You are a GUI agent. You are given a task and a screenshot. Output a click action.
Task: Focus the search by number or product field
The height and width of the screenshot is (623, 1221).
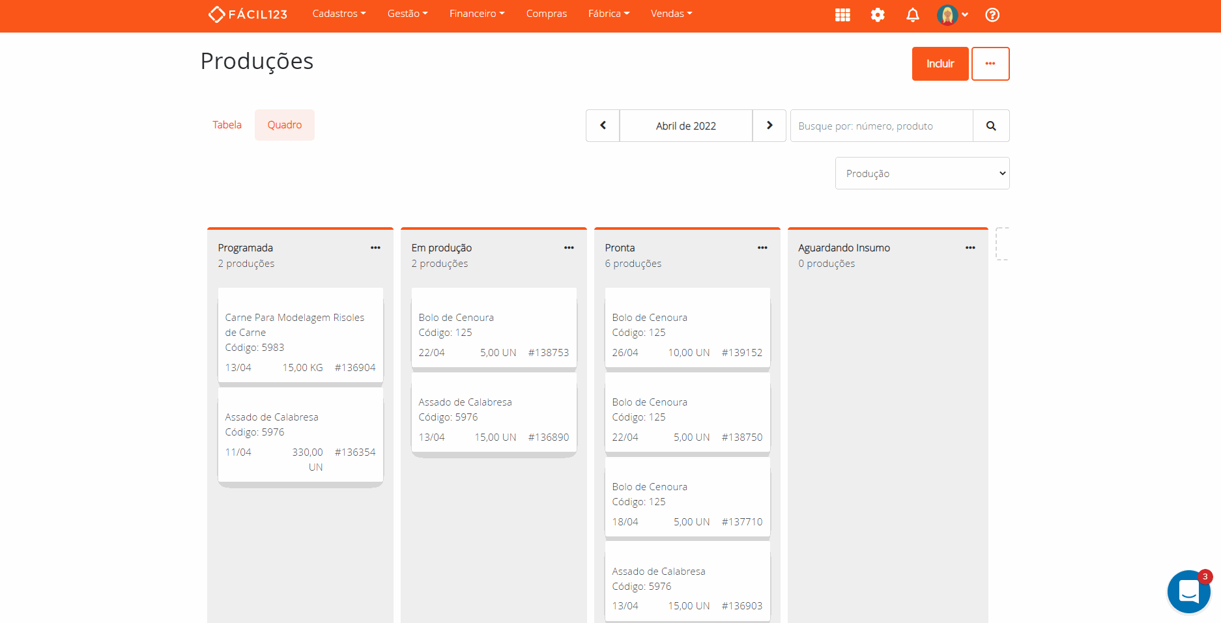tap(881, 126)
